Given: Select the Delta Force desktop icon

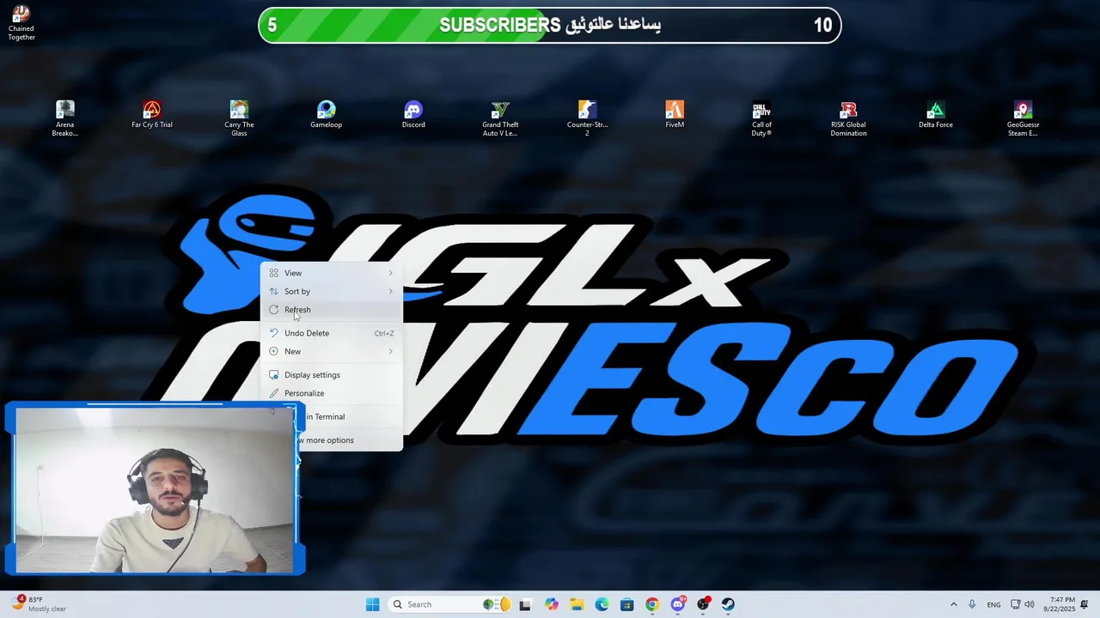Looking at the screenshot, I should [936, 115].
